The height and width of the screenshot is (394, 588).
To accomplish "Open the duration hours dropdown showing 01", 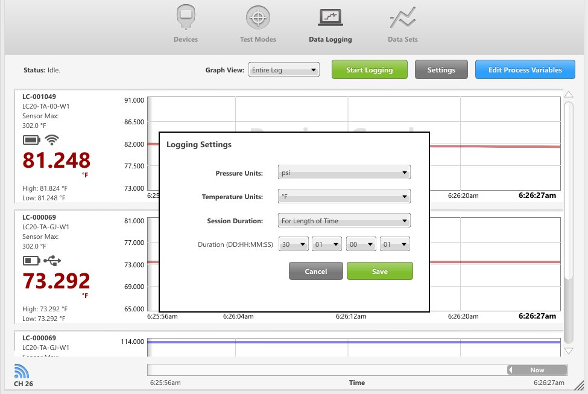I will coord(327,244).
